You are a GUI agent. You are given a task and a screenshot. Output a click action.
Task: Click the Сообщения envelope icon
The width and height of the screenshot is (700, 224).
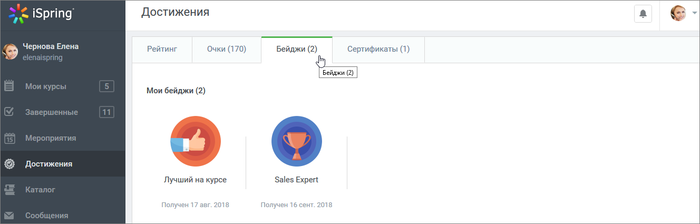tap(9, 215)
